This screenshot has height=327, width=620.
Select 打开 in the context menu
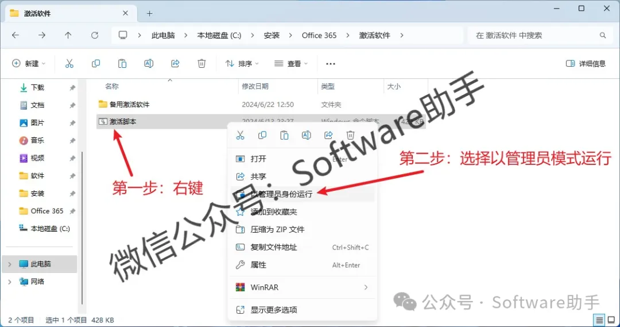click(302, 159)
